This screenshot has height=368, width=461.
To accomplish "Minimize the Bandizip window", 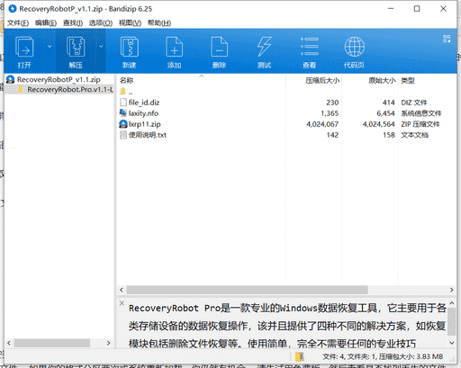I will (x=391, y=9).
